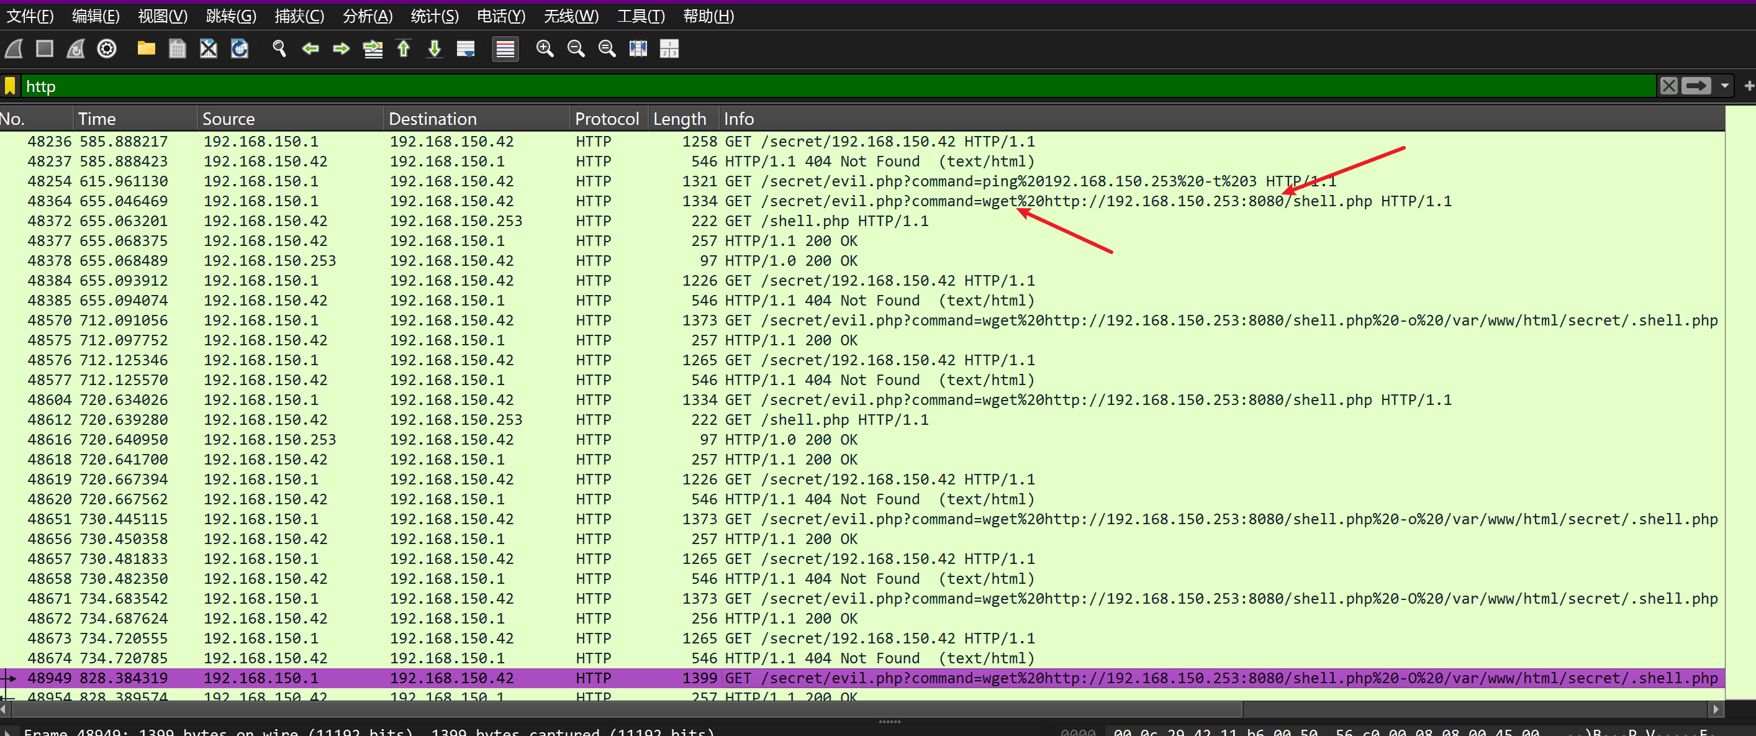
Task: Open the 分析(A) menu
Action: click(x=368, y=16)
